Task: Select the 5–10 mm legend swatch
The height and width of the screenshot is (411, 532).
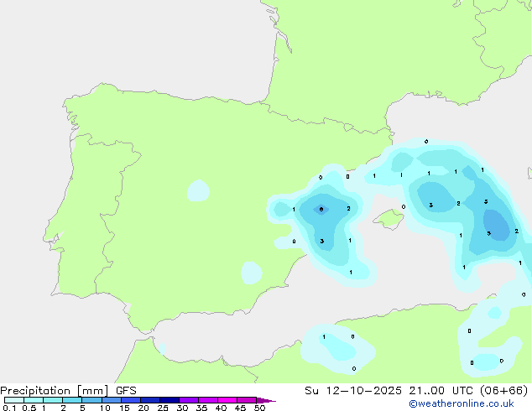Action: click(91, 400)
